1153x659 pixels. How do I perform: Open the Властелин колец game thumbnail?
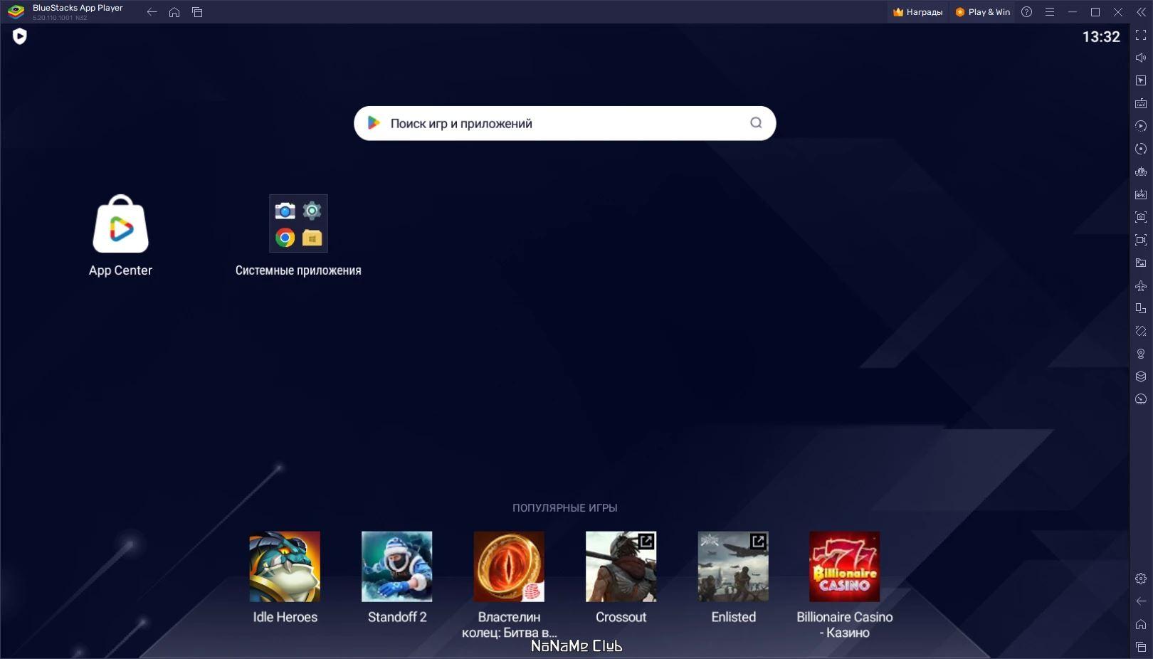pyautogui.click(x=509, y=566)
